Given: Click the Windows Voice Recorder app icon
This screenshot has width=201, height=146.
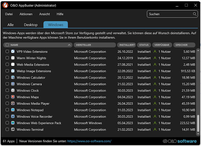Looking at the screenshot, I should click(13, 117).
